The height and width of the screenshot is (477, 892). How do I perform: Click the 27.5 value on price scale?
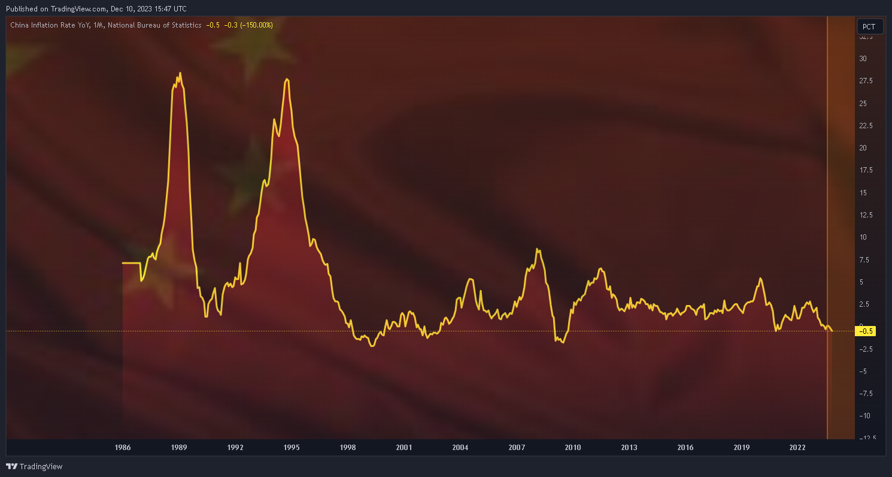866,81
